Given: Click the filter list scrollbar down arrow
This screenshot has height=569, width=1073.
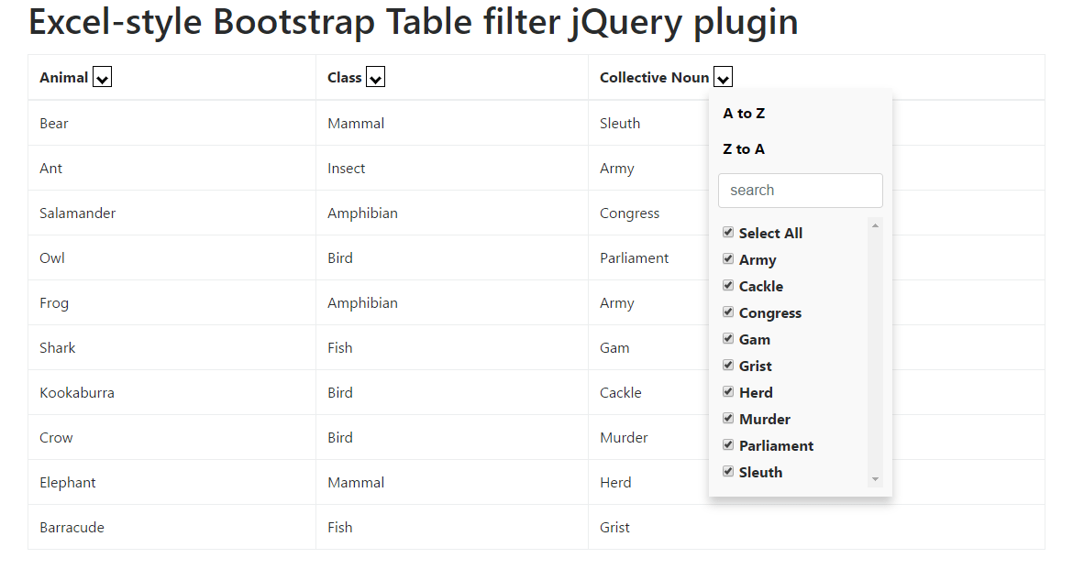Looking at the screenshot, I should (875, 478).
